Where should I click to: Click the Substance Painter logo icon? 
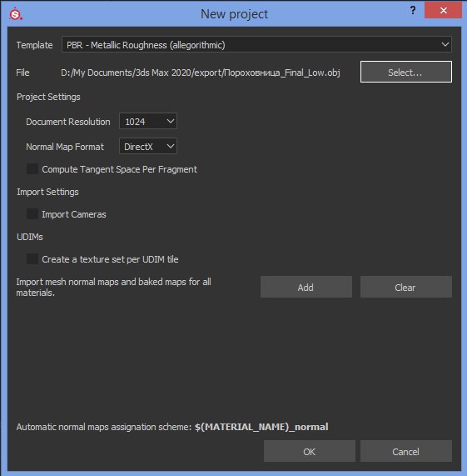pos(16,13)
